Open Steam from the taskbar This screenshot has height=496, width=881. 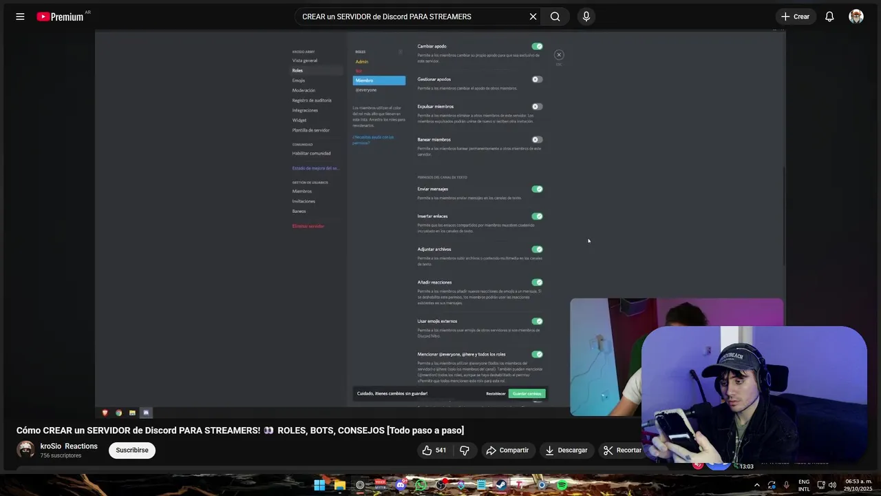click(501, 485)
